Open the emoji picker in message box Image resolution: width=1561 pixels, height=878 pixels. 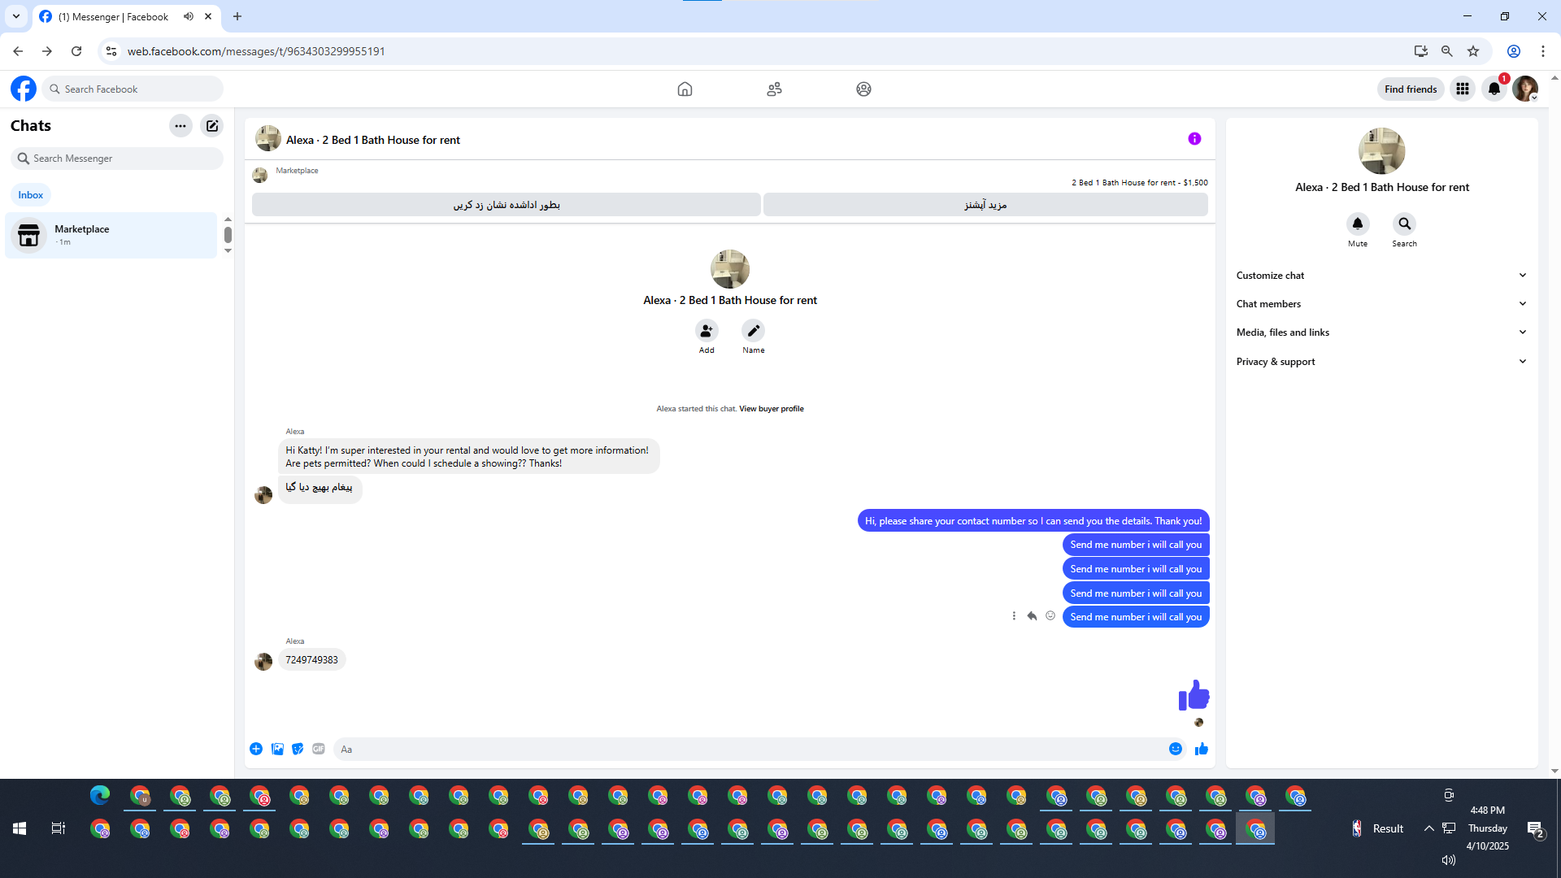(1175, 749)
